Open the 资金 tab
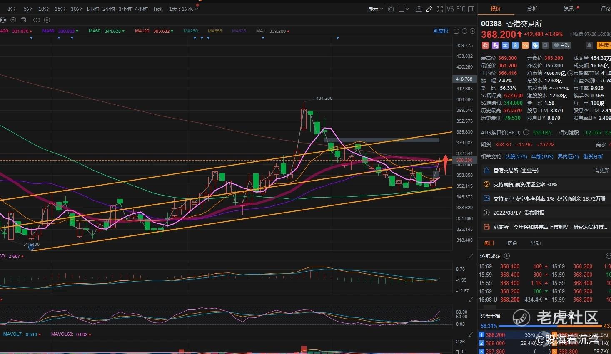 512,243
